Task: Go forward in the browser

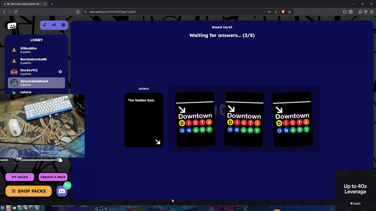Action: (x=10, y=12)
